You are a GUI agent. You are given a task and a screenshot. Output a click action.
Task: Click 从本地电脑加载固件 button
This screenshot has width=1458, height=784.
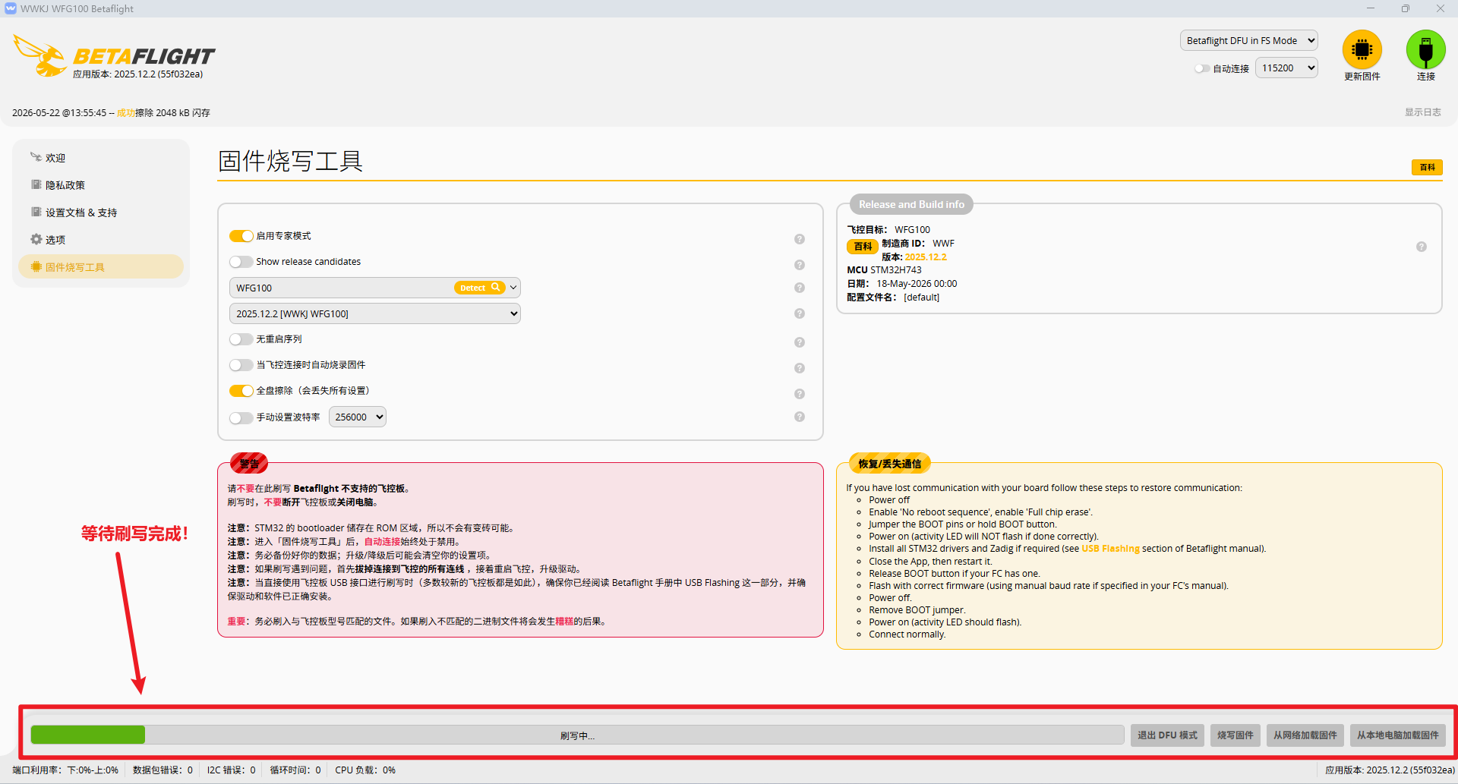1398,735
